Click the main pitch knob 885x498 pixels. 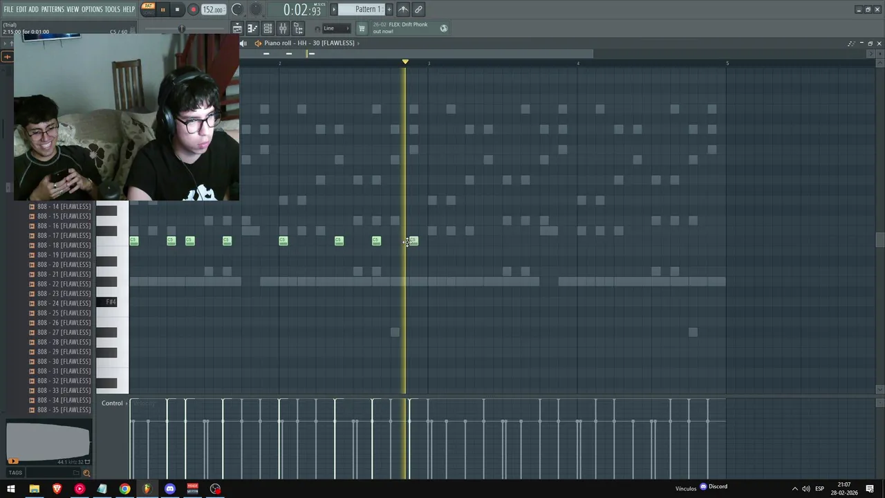(256, 10)
